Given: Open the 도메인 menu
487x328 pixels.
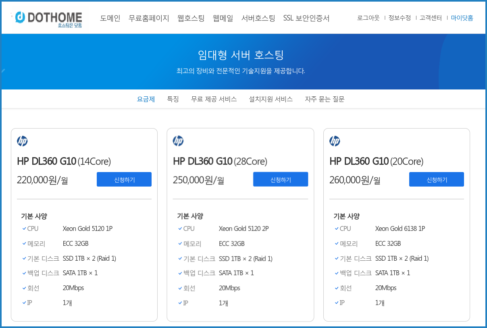Looking at the screenshot, I should point(110,18).
